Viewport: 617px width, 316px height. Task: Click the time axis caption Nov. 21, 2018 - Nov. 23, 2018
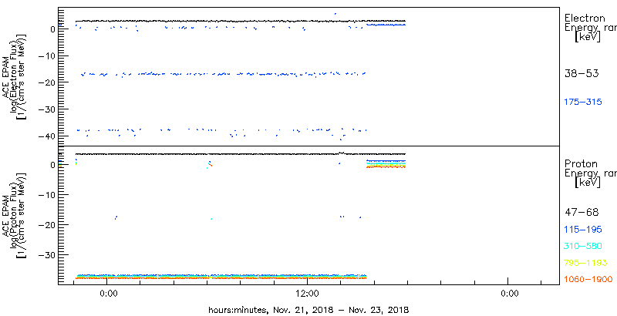point(308,310)
